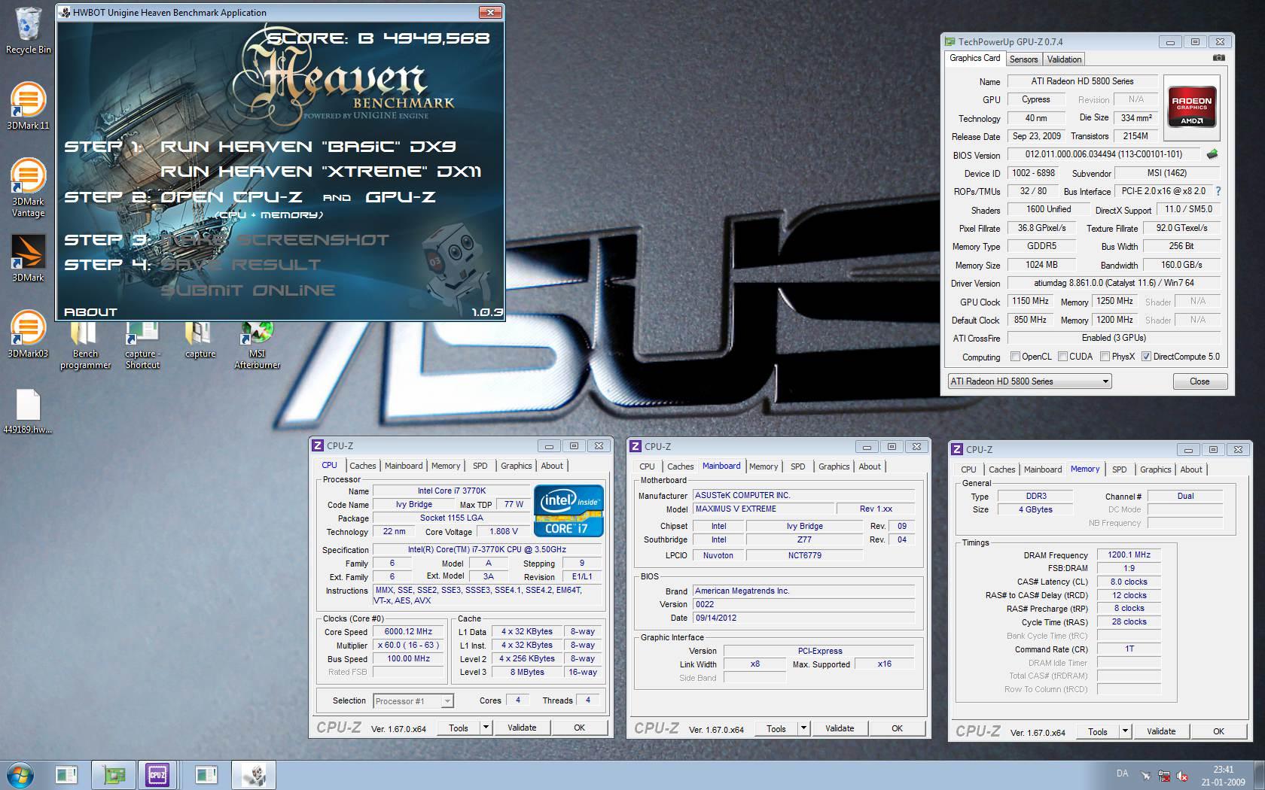Click GPU-Z link in Heaven step 2
This screenshot has height=790, width=1265.
[x=401, y=197]
